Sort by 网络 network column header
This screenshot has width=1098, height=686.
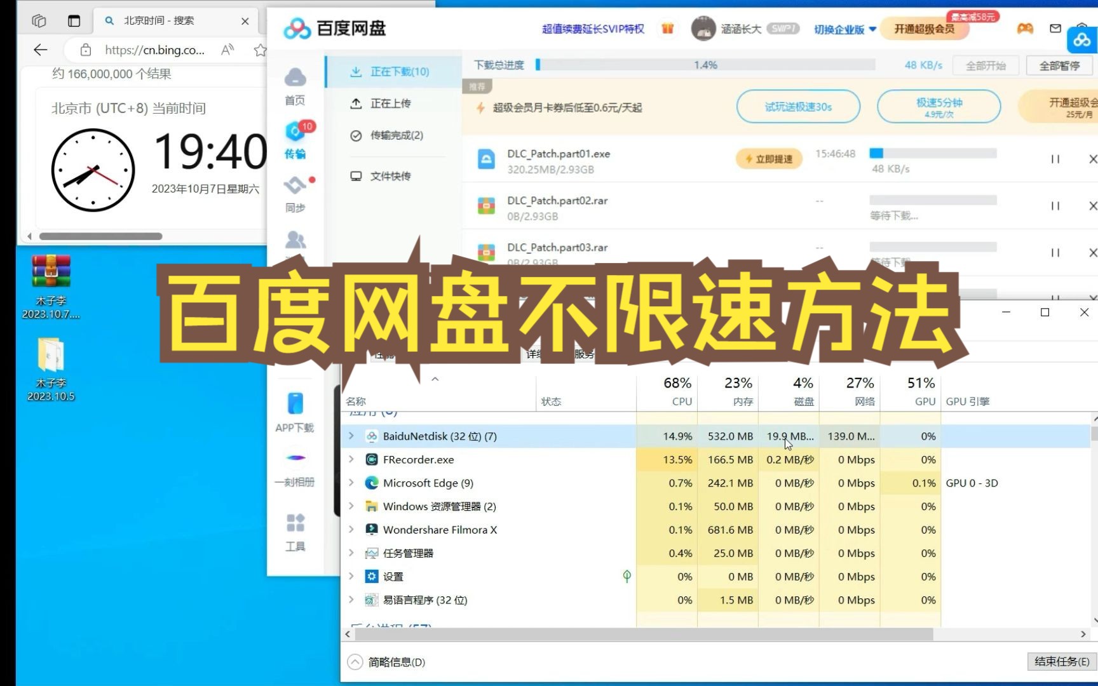tap(850, 391)
